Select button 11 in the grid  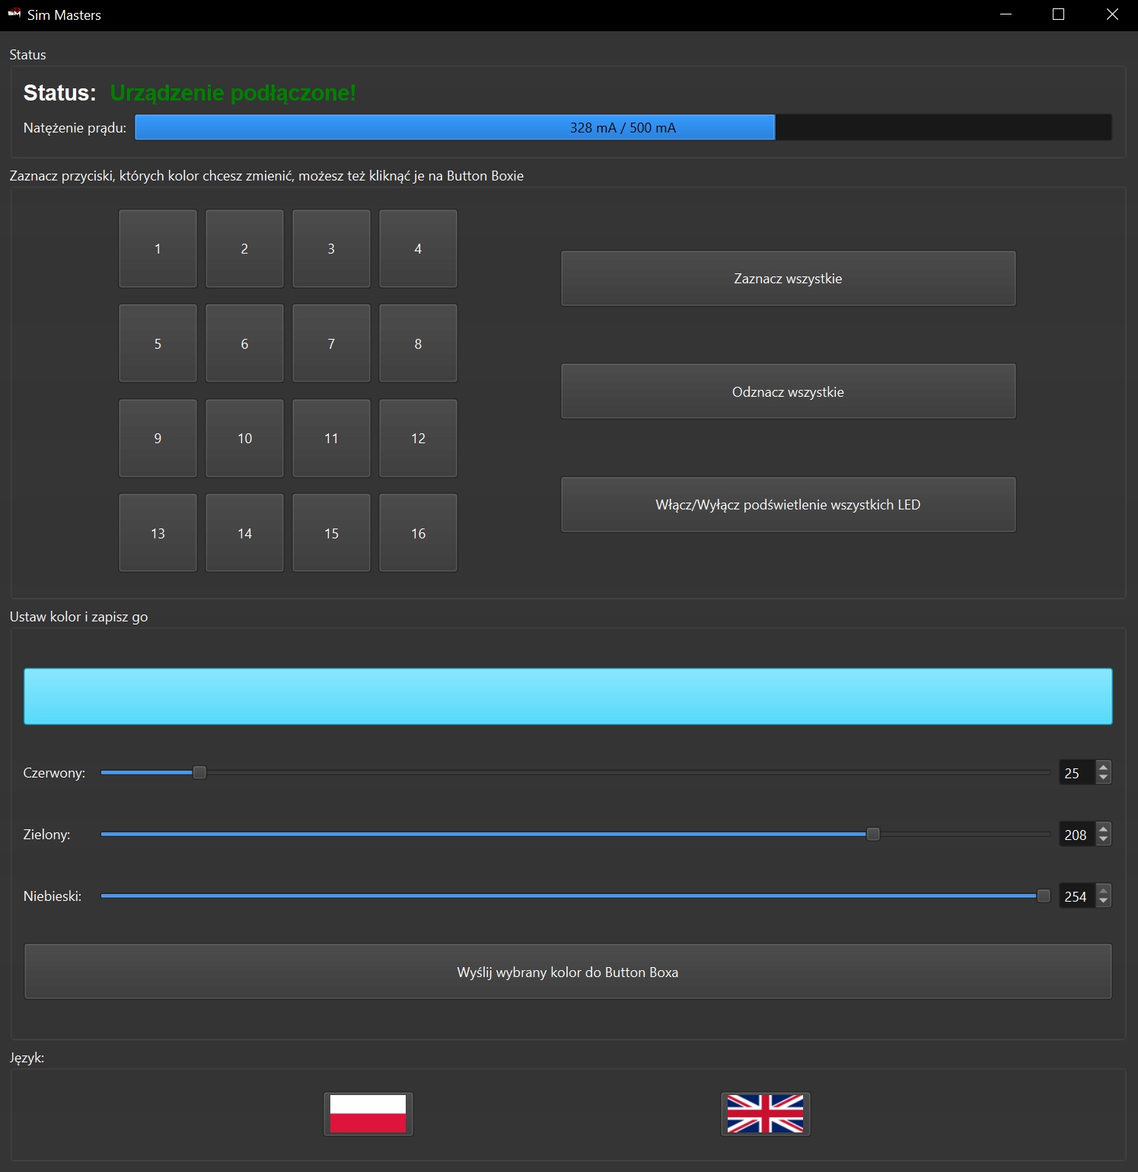[x=331, y=439]
